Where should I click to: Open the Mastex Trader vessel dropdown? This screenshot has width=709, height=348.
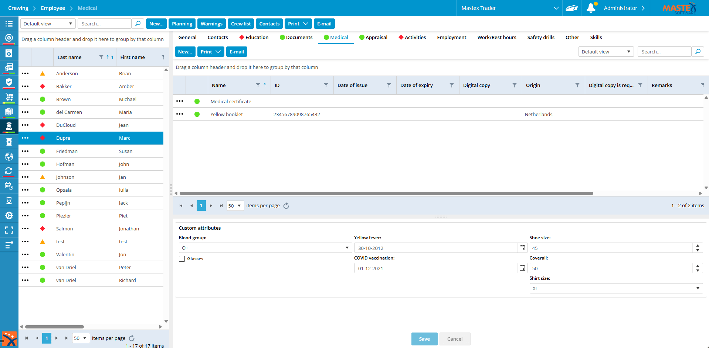pyautogui.click(x=556, y=8)
